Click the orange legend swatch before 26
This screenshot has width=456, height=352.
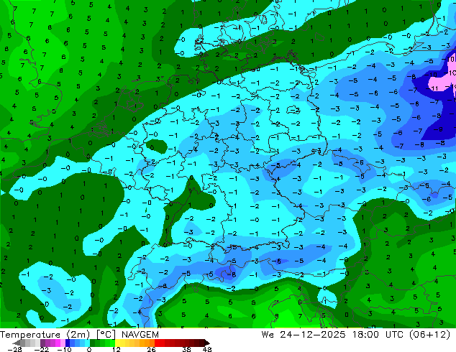[152, 343]
